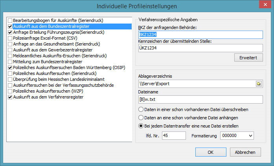The height and width of the screenshot is (166, 274).
Task: Click the BKZ der anfragenden Behörde field
Action: coord(199,34)
